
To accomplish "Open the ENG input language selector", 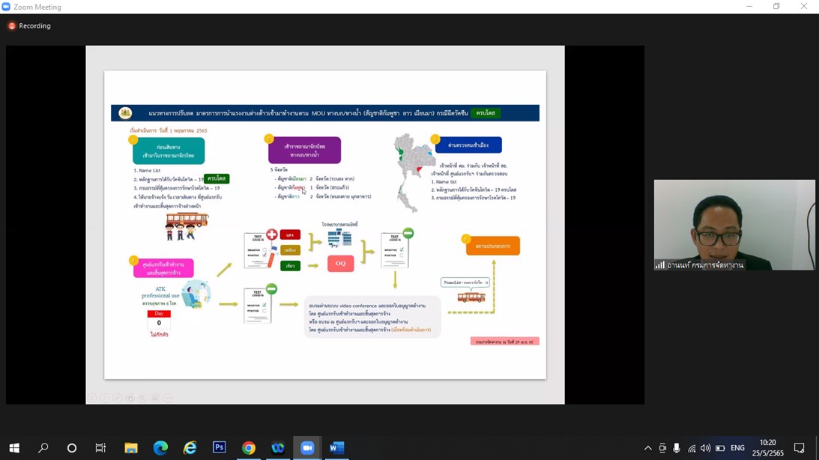I will coord(737,448).
